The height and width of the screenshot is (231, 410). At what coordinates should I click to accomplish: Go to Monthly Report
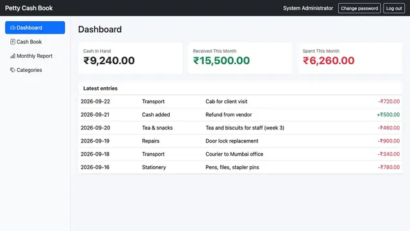click(x=35, y=56)
